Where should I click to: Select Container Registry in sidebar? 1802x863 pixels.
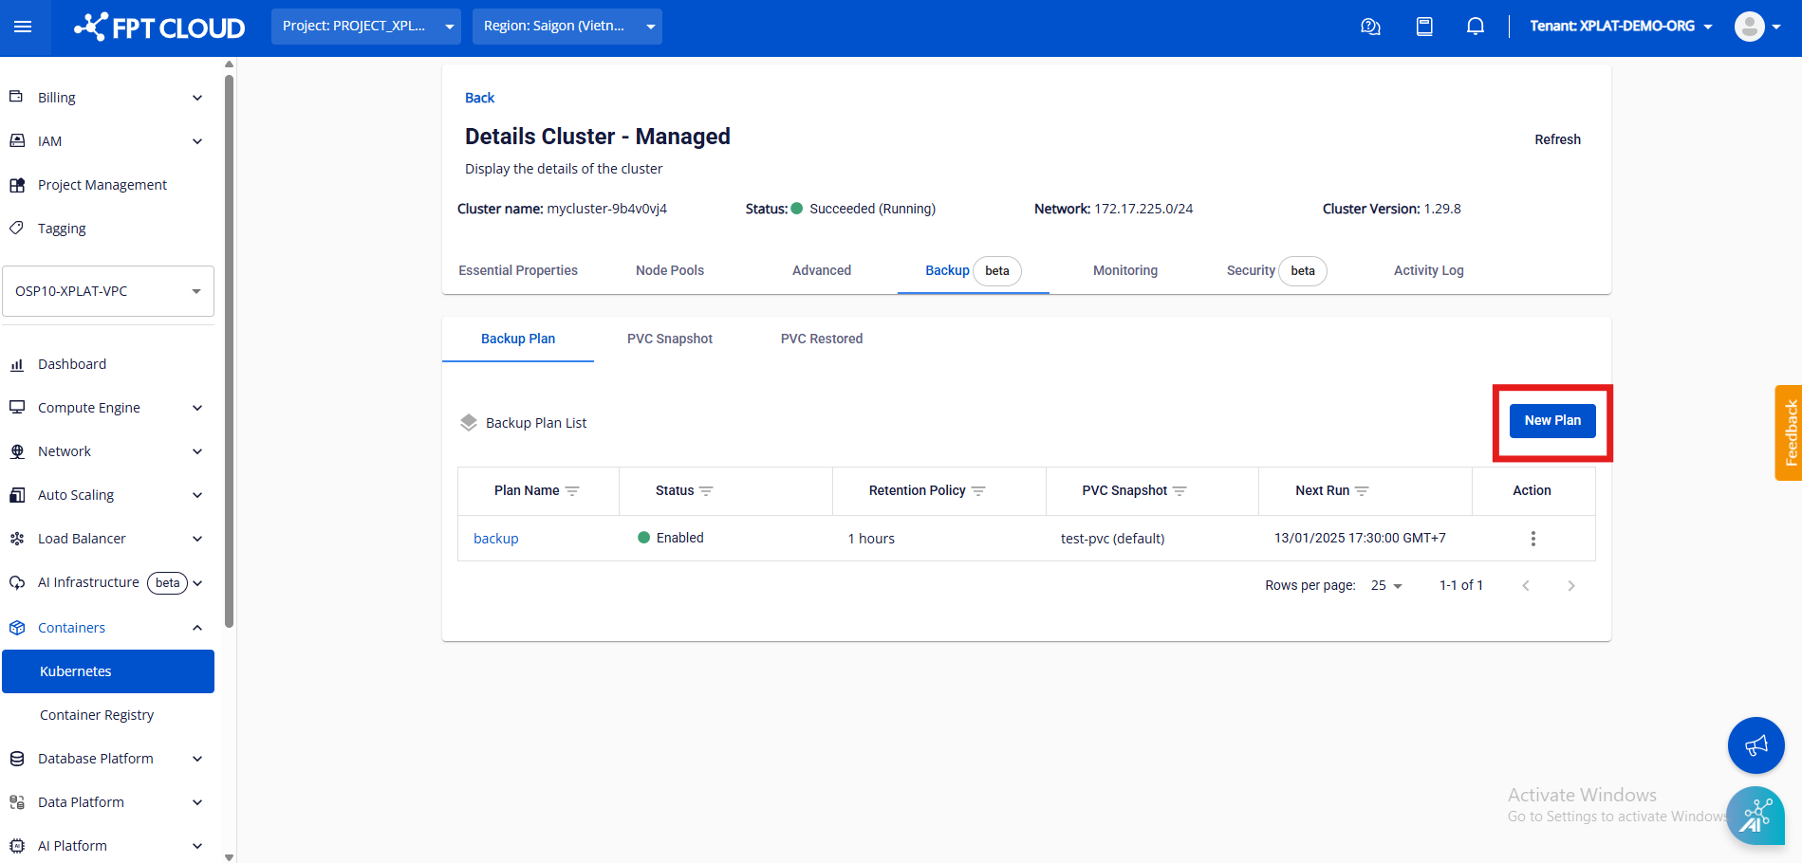[x=97, y=715]
